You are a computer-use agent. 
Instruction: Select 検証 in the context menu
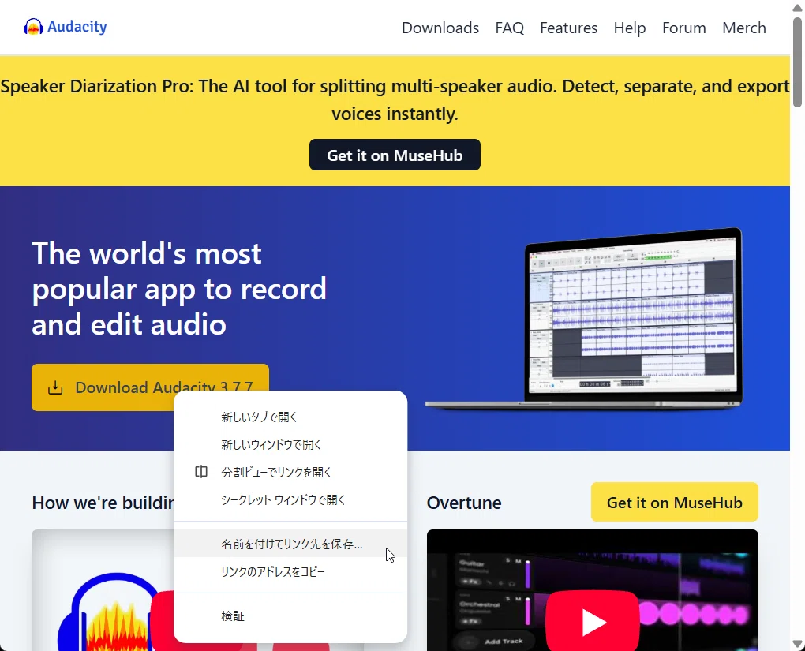point(290,615)
